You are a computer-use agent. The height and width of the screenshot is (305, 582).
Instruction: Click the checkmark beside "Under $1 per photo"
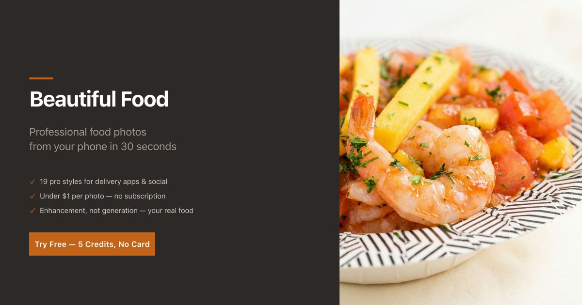tap(32, 196)
